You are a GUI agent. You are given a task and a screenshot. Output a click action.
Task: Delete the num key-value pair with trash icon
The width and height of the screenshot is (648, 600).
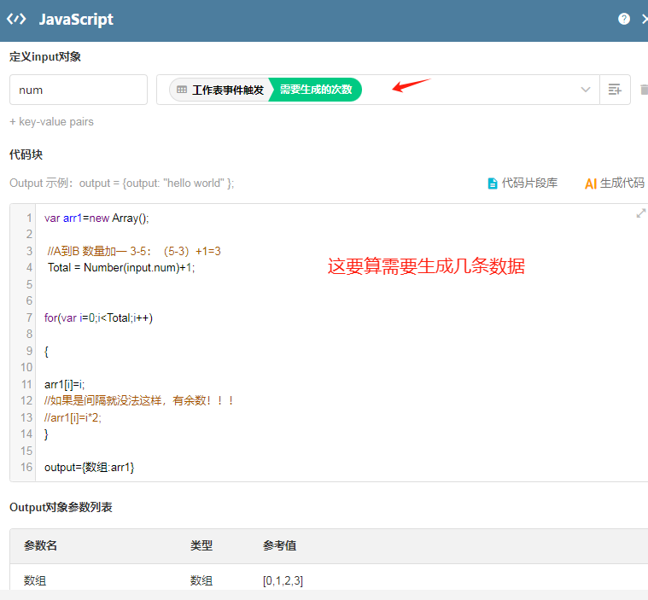(644, 90)
